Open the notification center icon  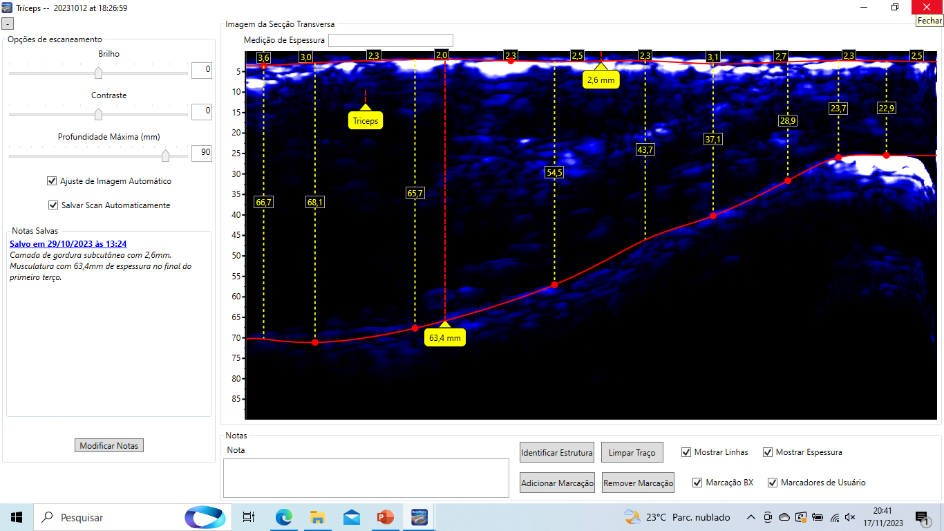[x=921, y=517]
